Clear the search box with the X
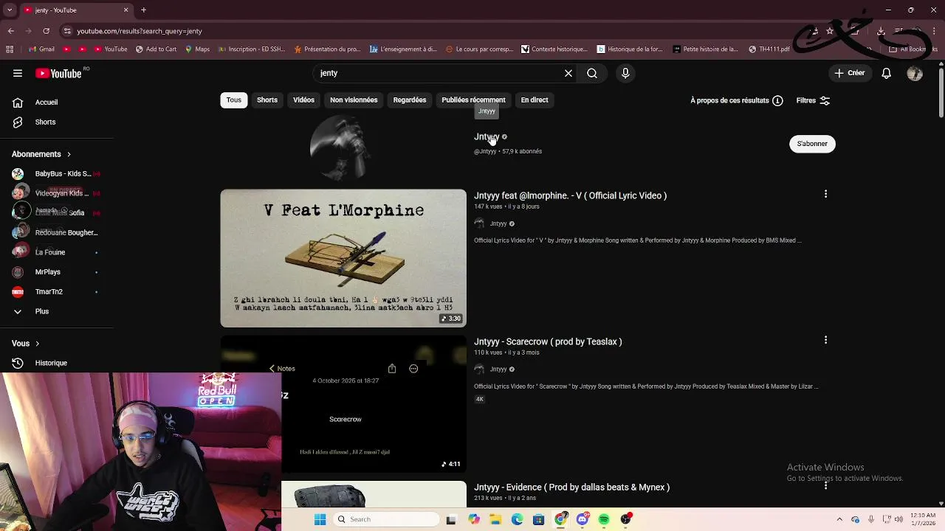Image resolution: width=945 pixels, height=531 pixels. [568, 73]
